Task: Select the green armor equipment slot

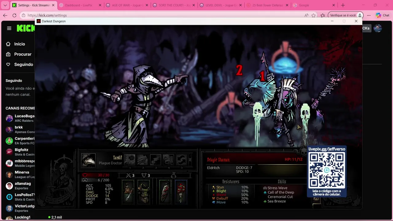Action: pos(143,192)
